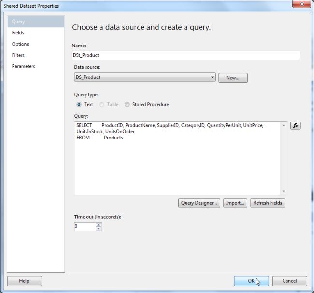Increase the time out value
The width and height of the screenshot is (314, 293).
coord(99,225)
